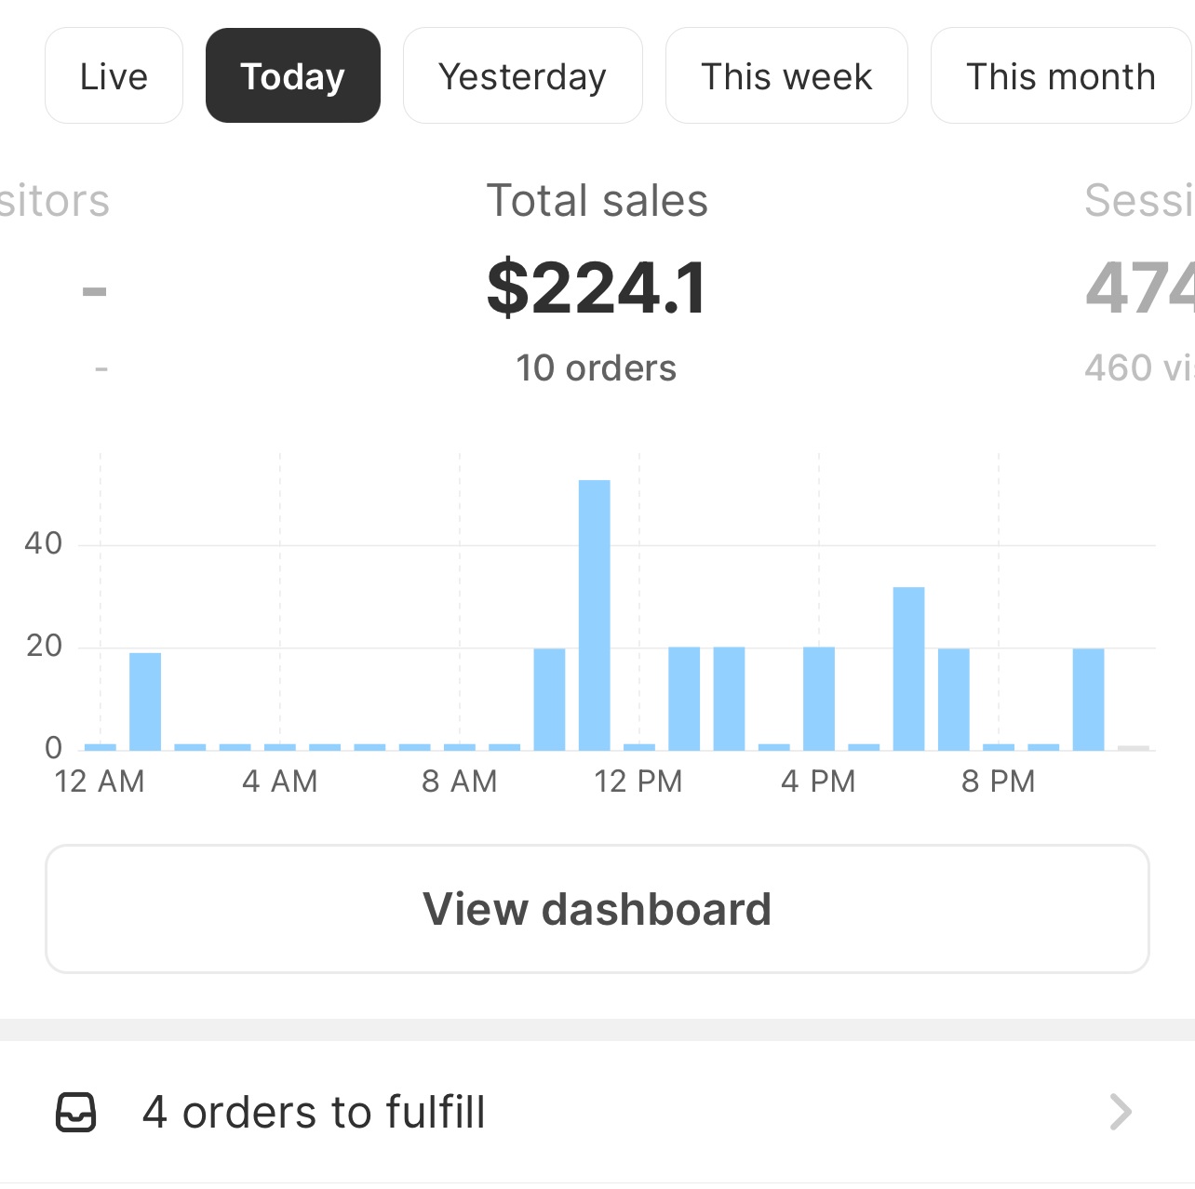Tap the 4 orders to fulfill row
Viewport: 1195px width, 1189px height.
[x=597, y=1112]
